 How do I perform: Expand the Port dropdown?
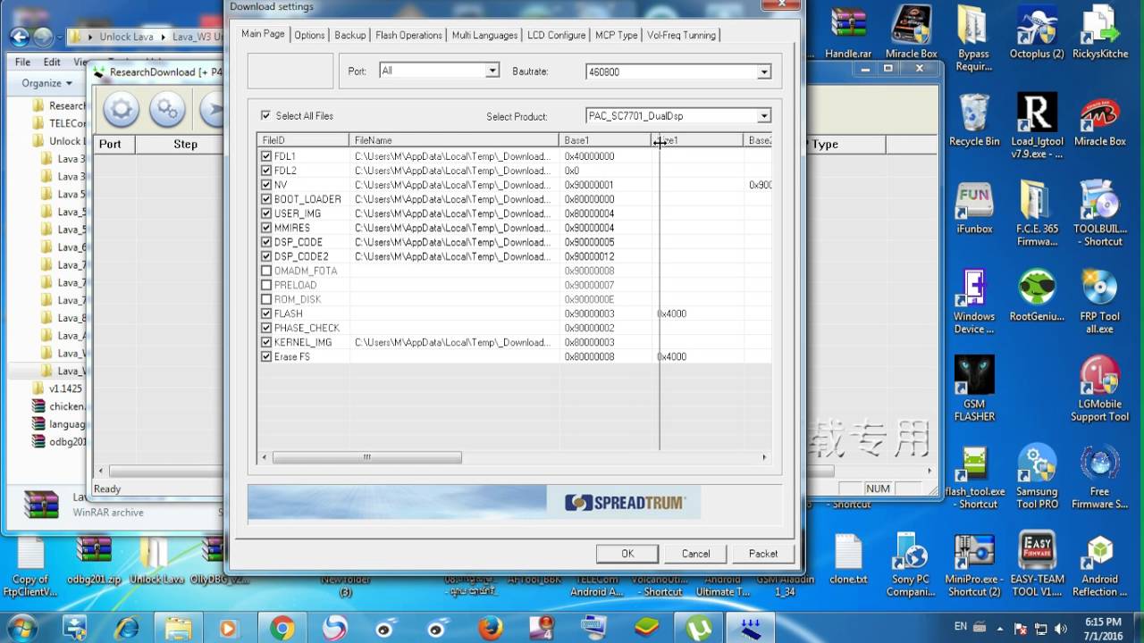pos(492,71)
